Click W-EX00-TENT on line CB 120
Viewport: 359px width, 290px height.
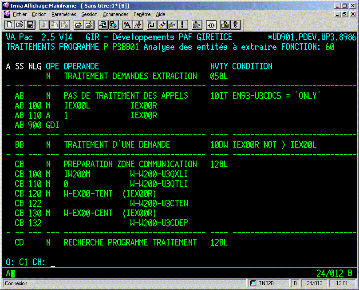(88, 193)
